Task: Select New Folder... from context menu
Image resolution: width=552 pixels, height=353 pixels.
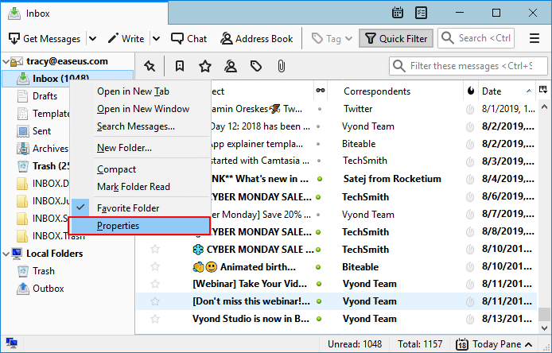Action: [x=124, y=147]
